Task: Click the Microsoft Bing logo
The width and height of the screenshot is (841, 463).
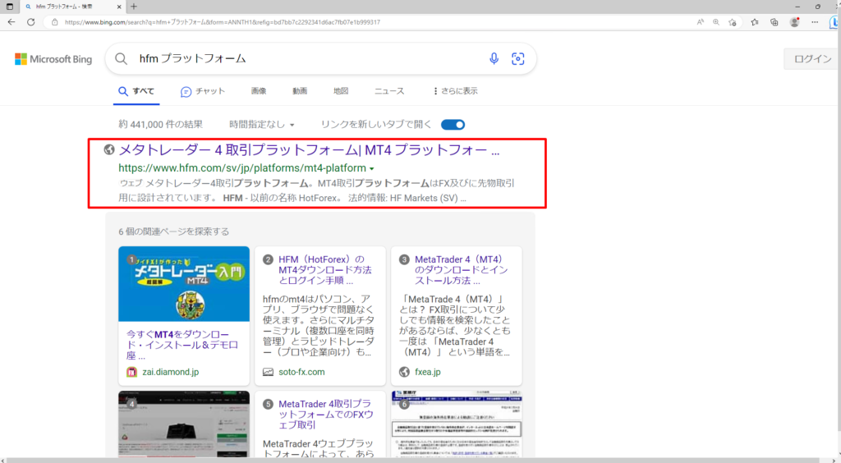Action: pos(53,59)
